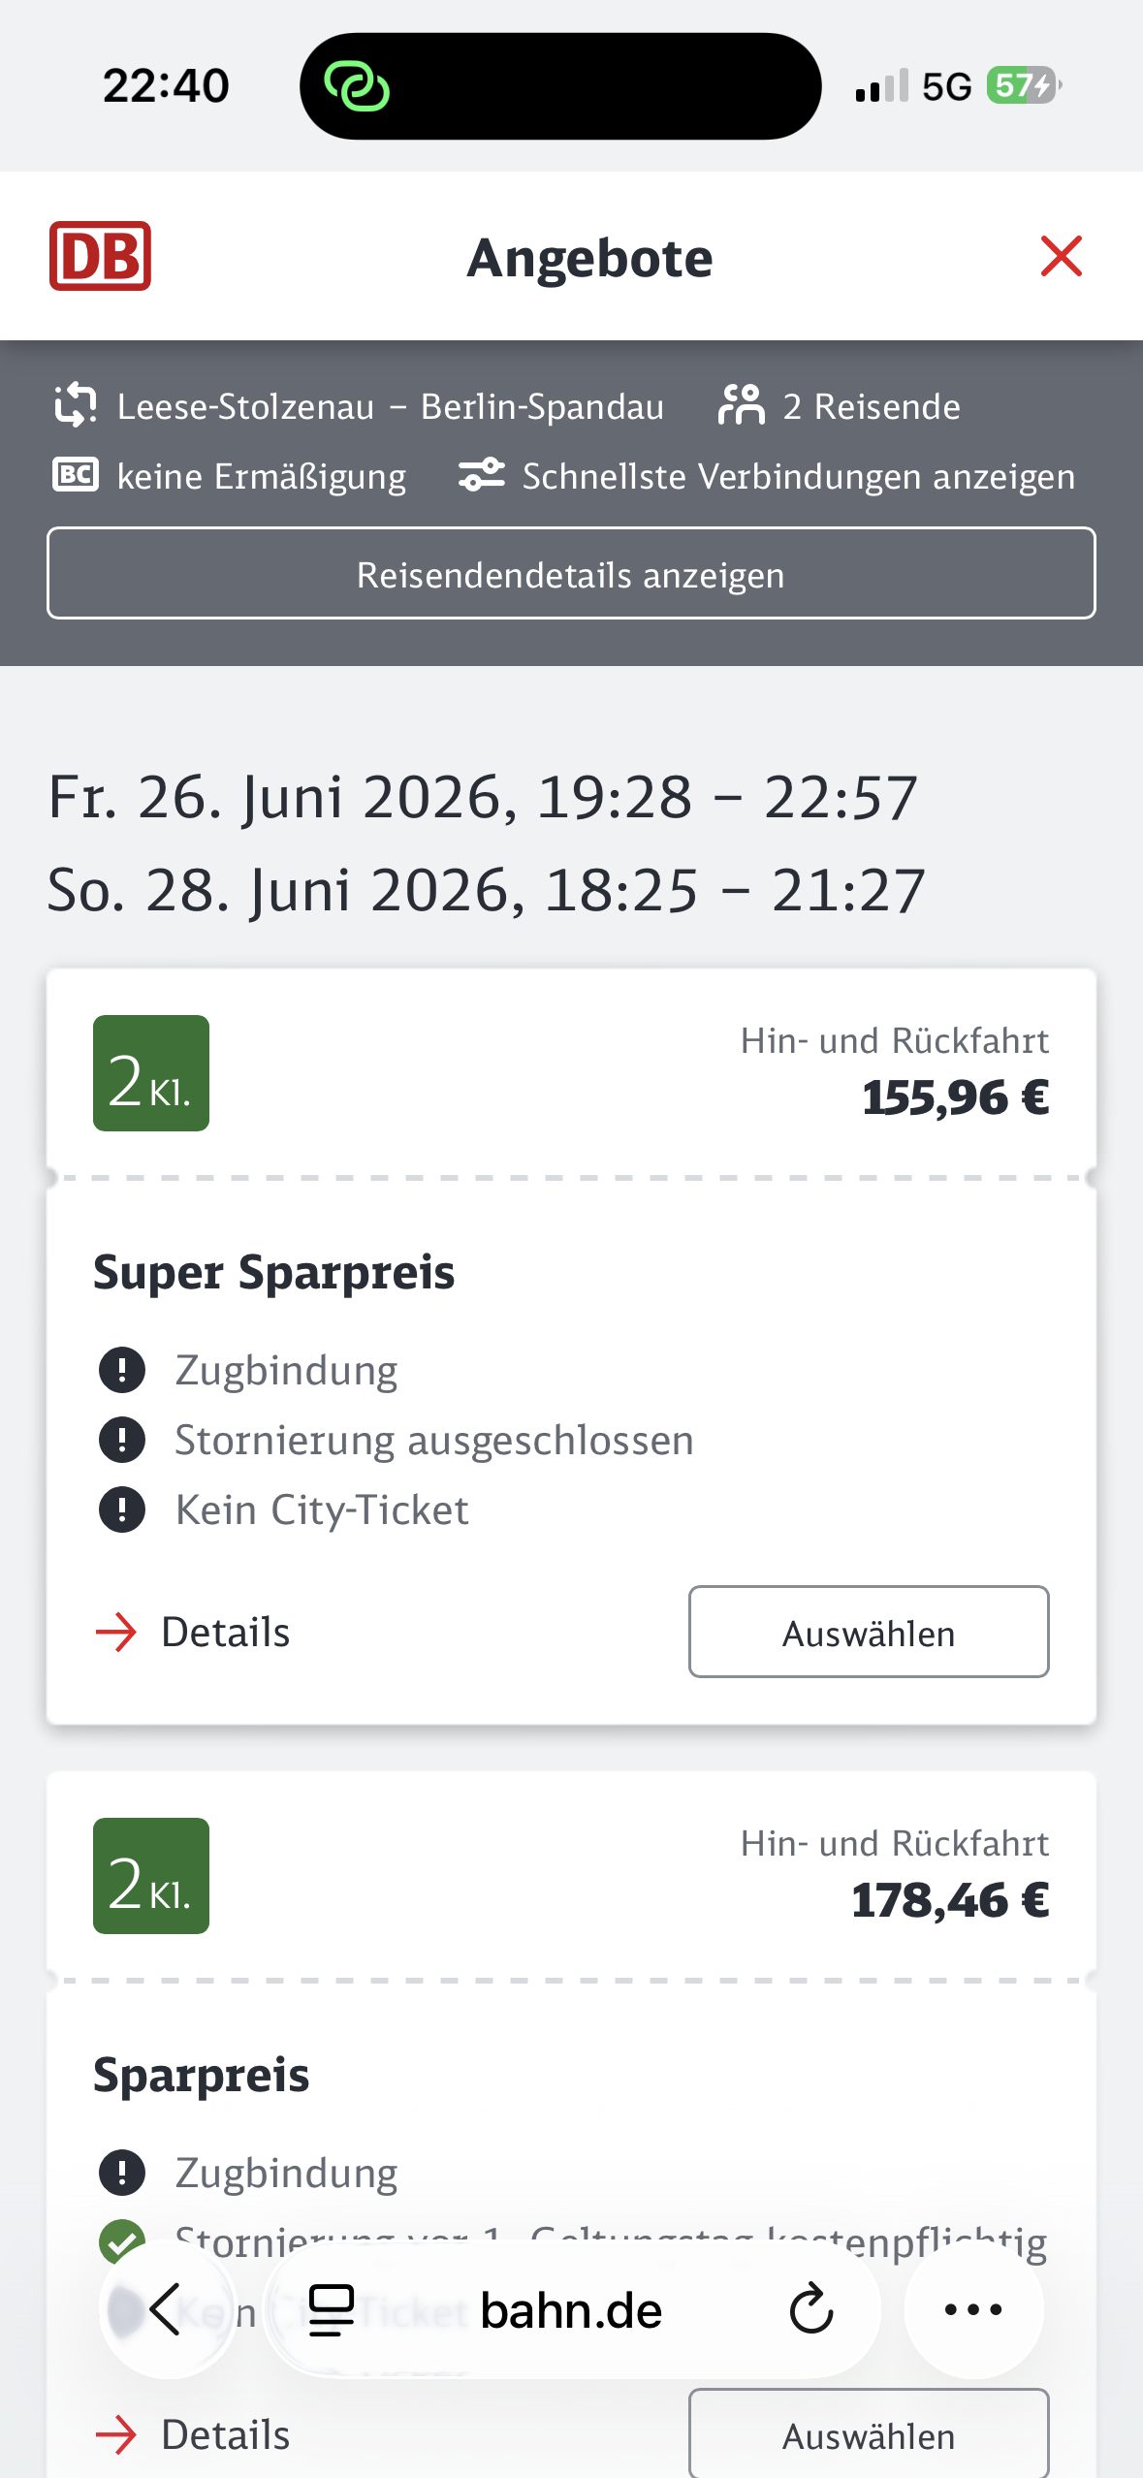Screen dimensions: 1143x2478
Task: Tap the DB logo in header
Action: pyautogui.click(x=100, y=256)
